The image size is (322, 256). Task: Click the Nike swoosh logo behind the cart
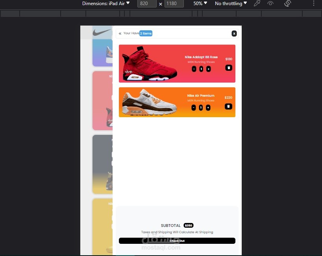pos(102,32)
